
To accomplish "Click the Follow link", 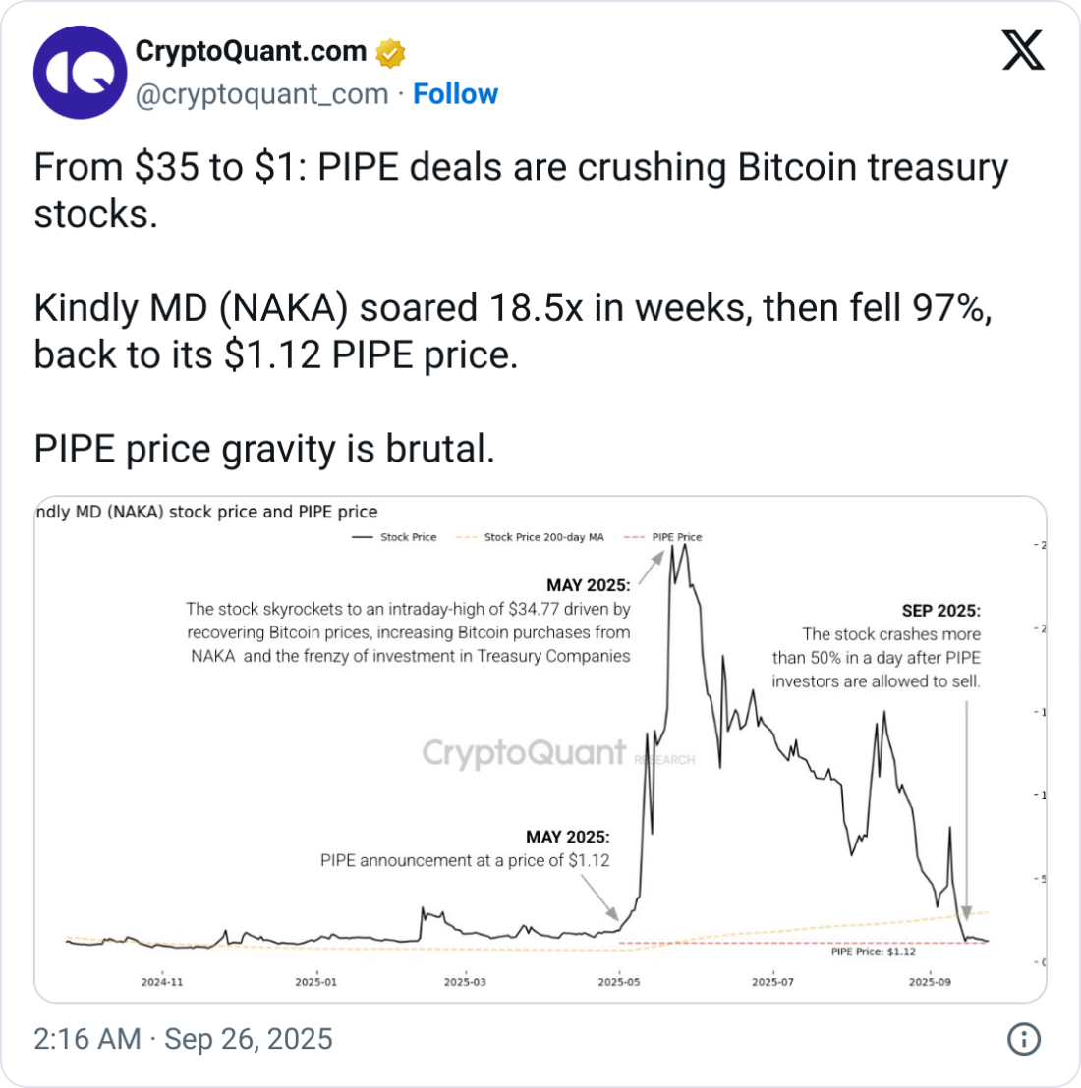I will [x=455, y=94].
